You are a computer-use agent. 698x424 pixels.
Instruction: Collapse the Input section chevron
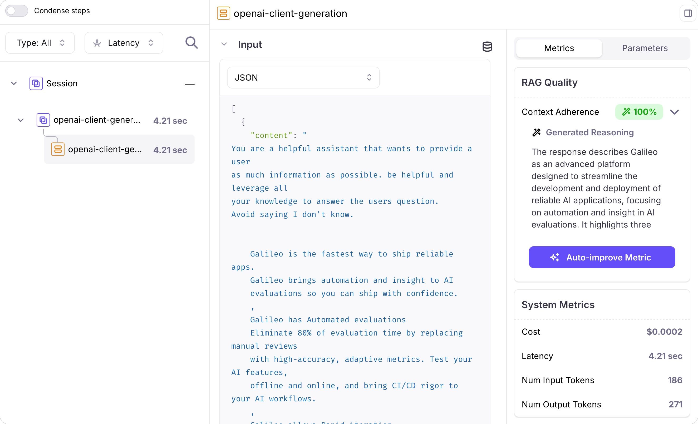[224, 44]
